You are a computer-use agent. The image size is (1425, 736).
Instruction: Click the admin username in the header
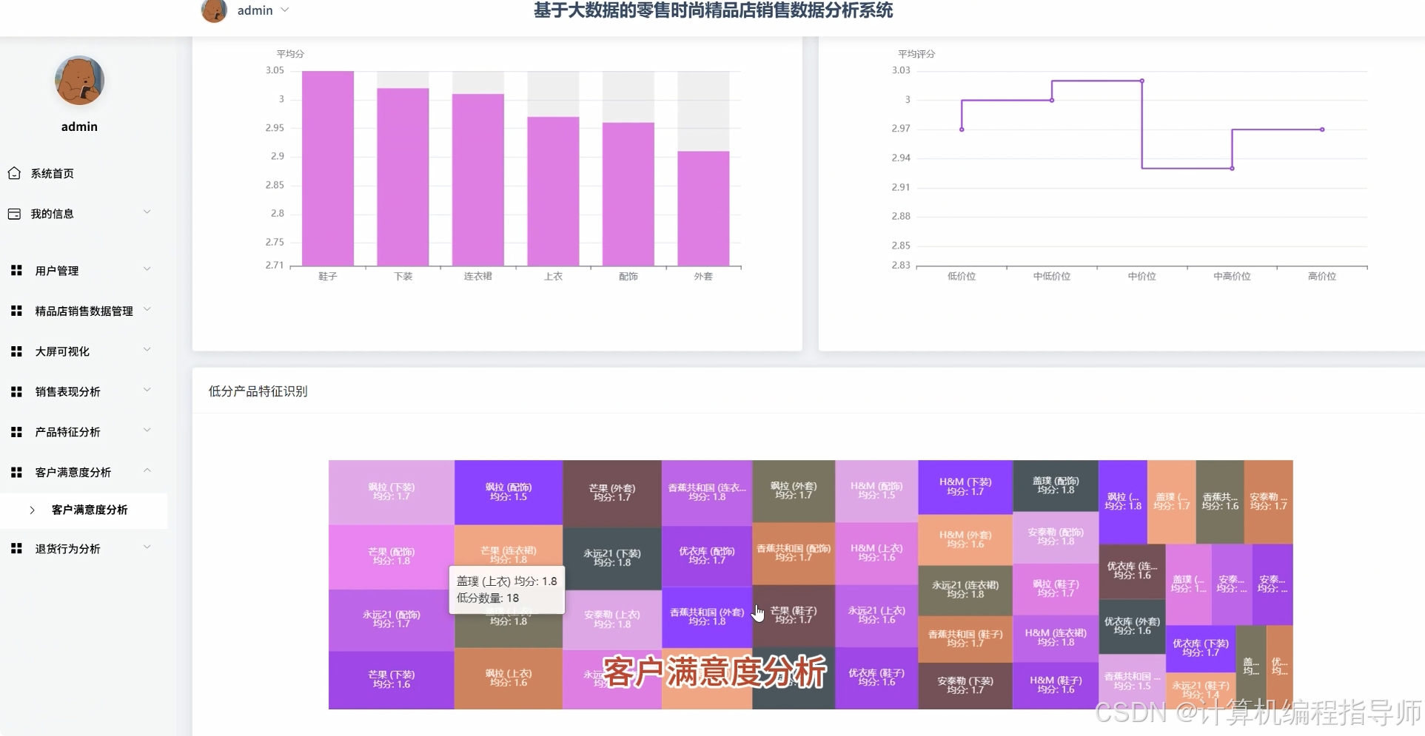255,10
